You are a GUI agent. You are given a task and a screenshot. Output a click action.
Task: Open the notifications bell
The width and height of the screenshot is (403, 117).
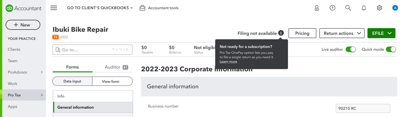[364, 8]
